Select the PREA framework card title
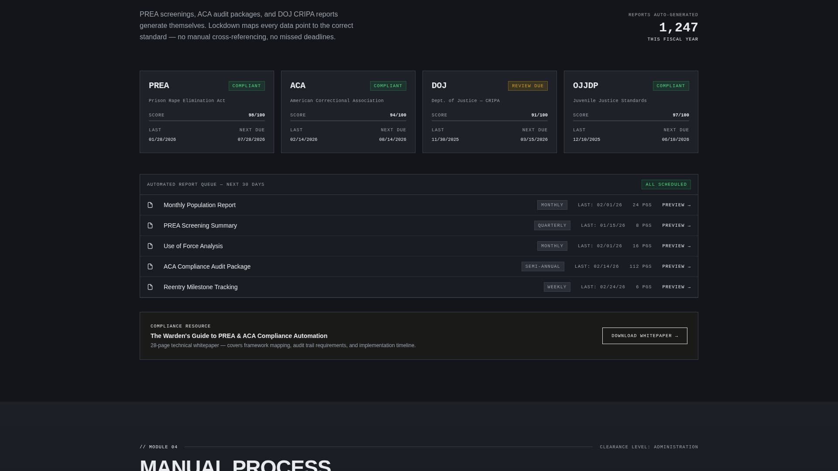 click(x=159, y=85)
